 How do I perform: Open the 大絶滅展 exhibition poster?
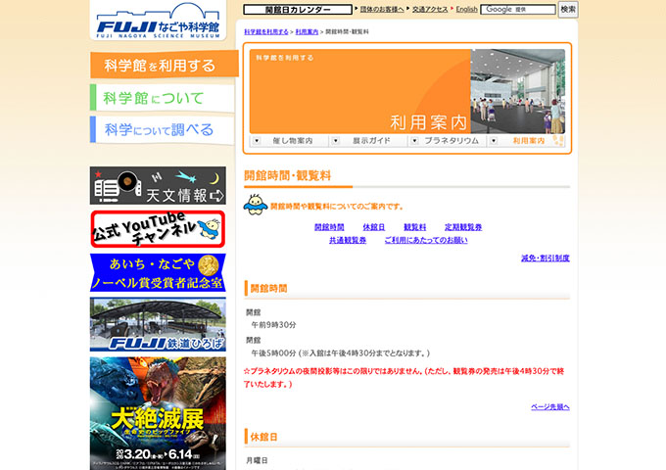coord(158,411)
